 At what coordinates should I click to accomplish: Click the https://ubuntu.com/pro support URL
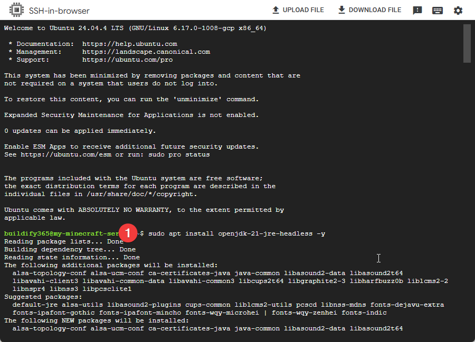(128, 60)
